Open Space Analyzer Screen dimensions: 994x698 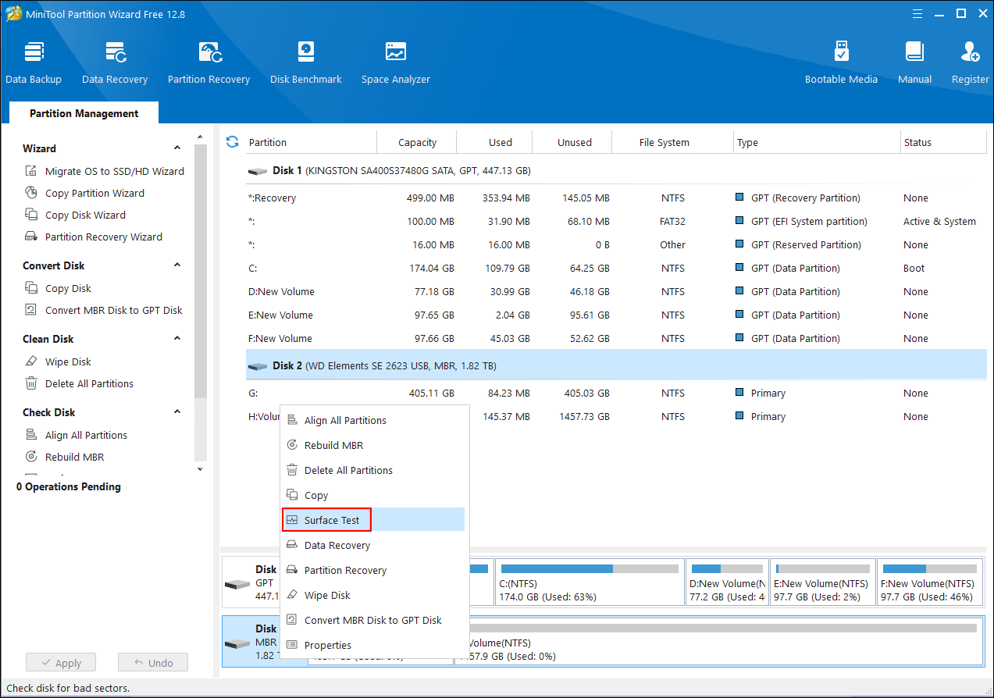tap(396, 63)
